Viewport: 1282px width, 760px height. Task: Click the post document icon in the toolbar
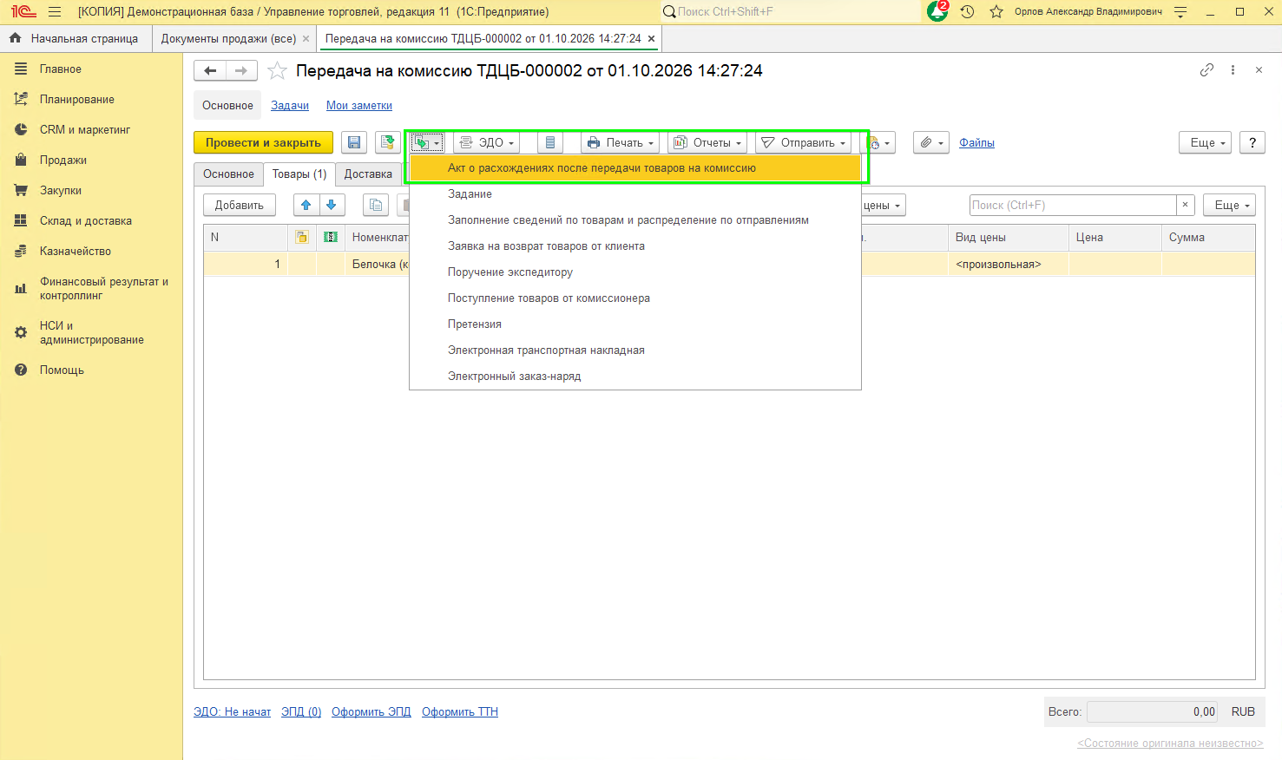pos(388,143)
